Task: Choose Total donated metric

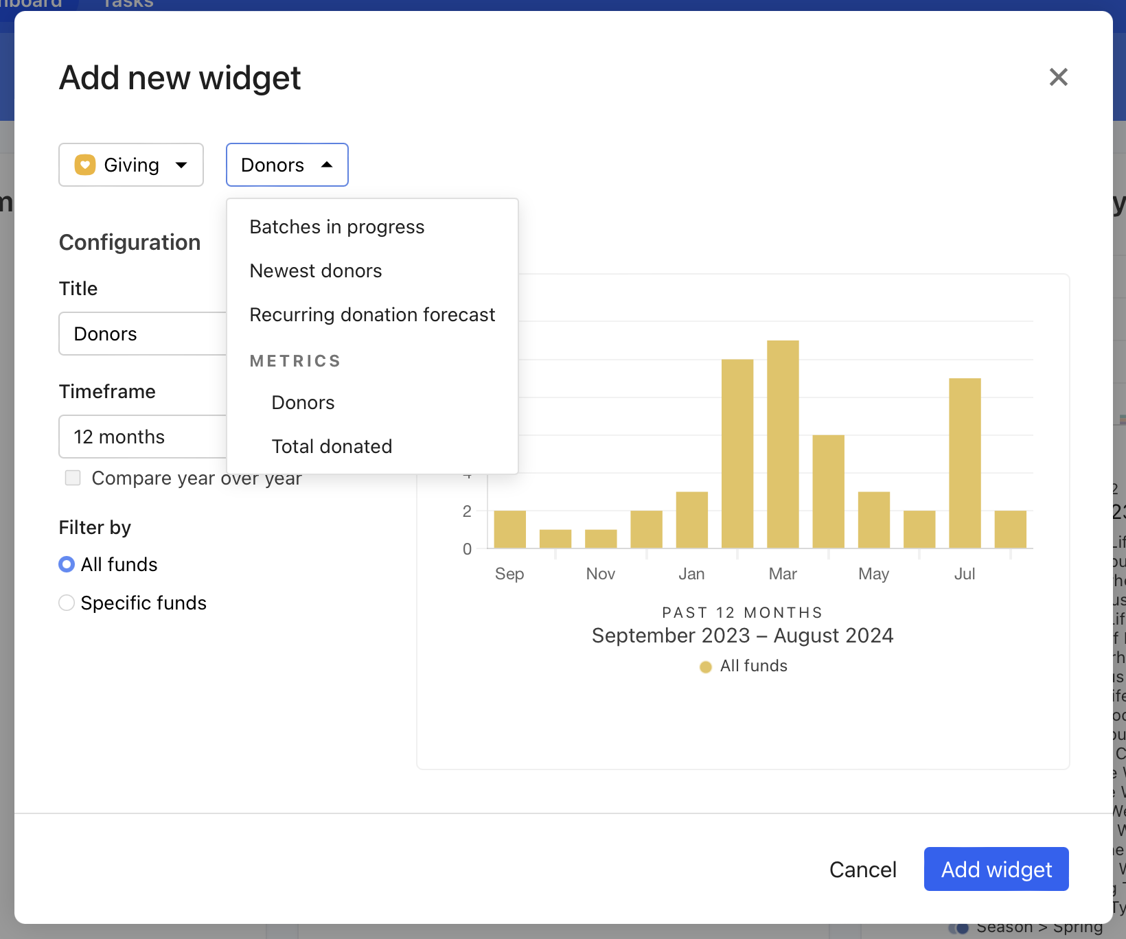Action: click(x=332, y=447)
